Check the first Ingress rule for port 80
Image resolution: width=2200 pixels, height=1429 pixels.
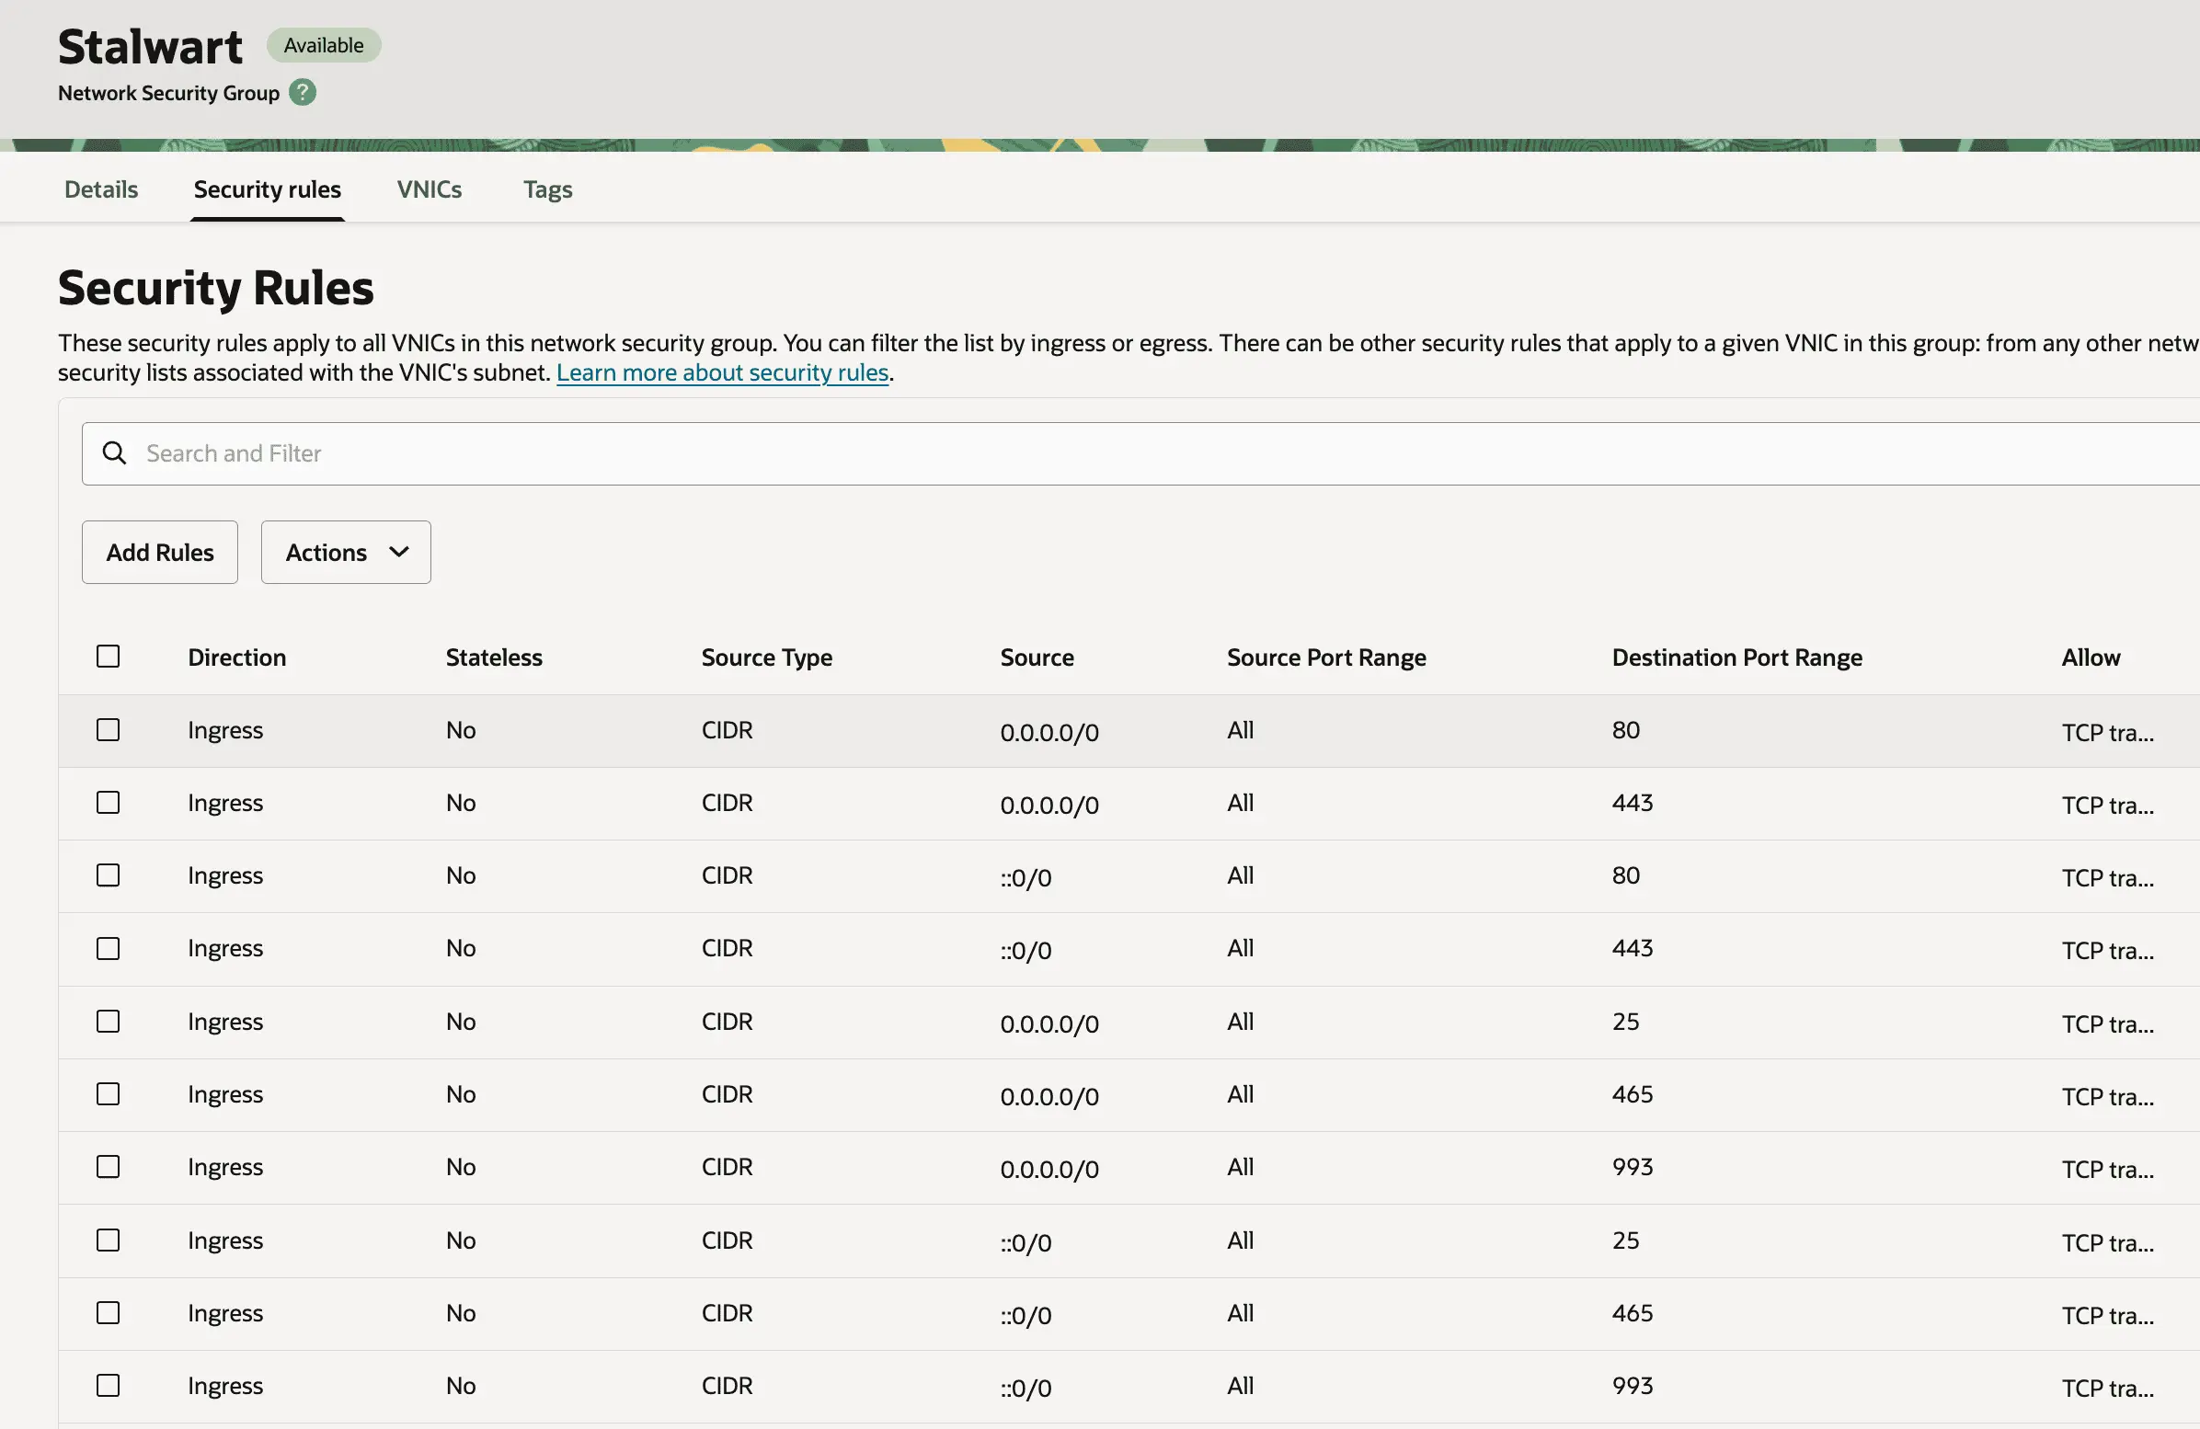coord(109,730)
